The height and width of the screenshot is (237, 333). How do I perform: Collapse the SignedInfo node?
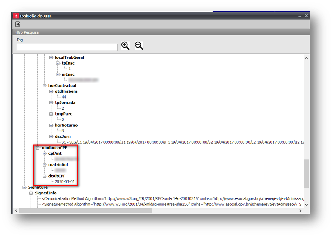pos(31,193)
